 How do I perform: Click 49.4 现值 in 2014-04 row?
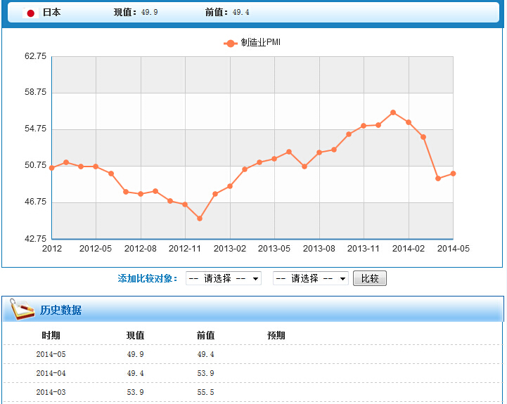tap(135, 373)
